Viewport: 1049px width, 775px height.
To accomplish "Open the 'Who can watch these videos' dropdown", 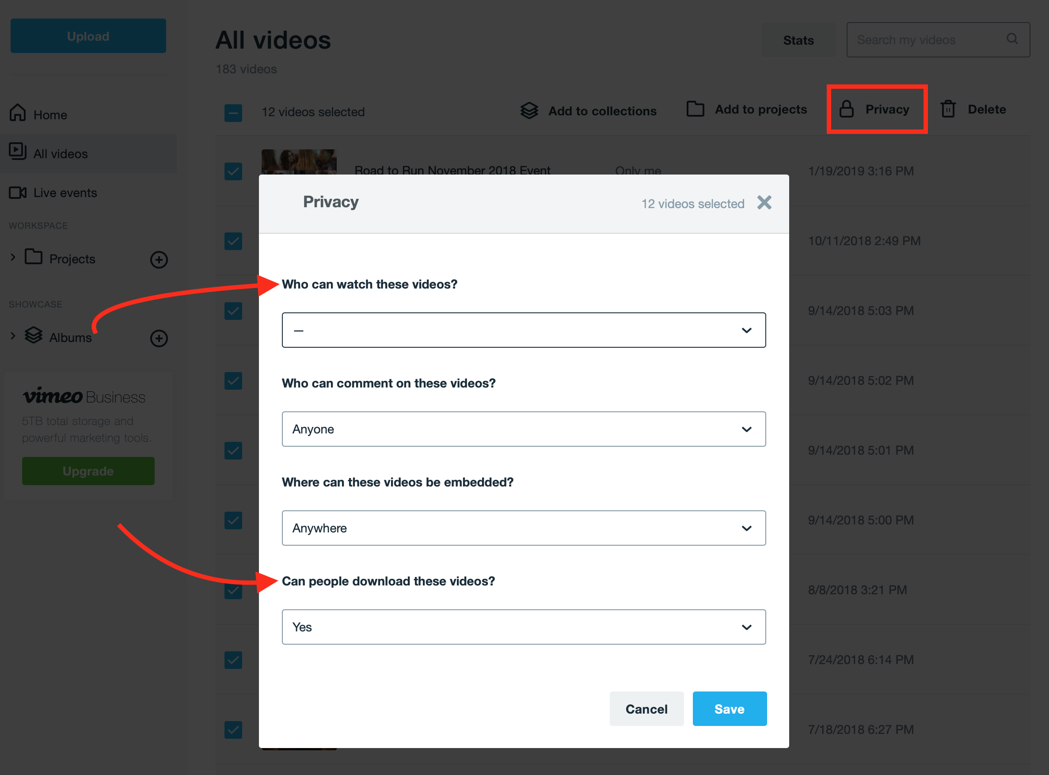I will click(x=524, y=330).
